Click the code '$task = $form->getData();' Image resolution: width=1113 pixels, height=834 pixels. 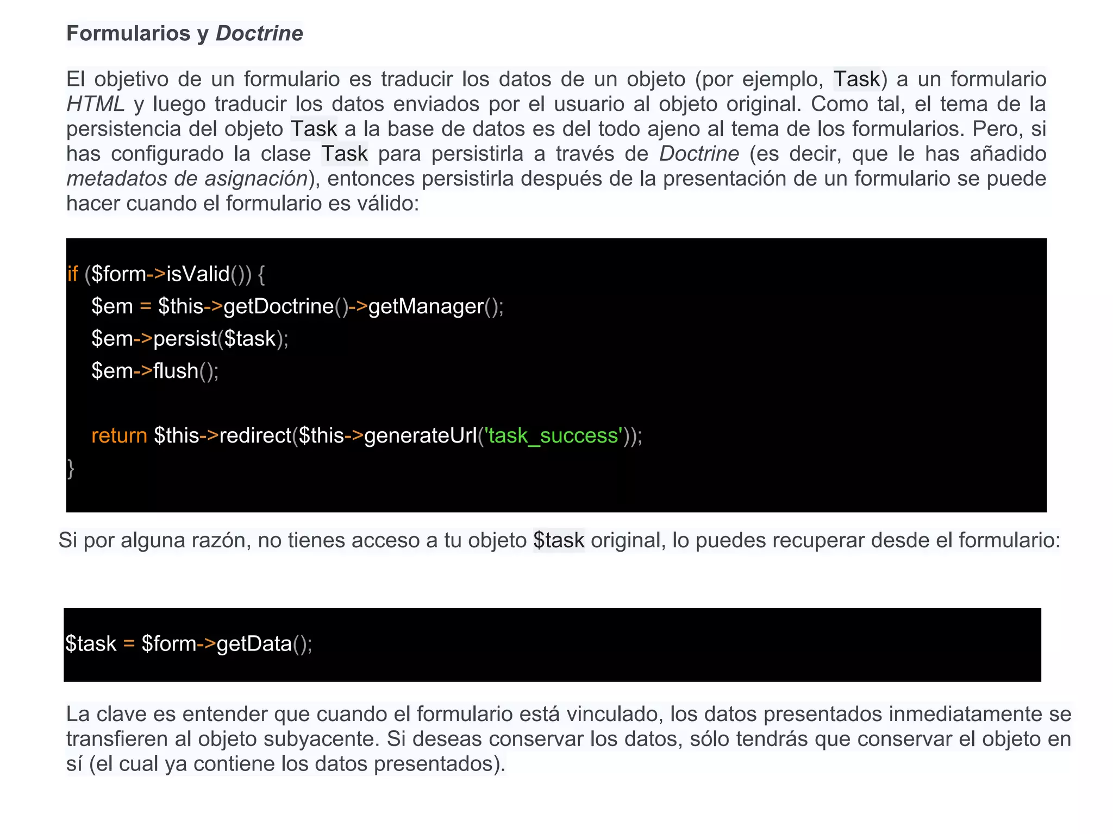[x=189, y=644]
